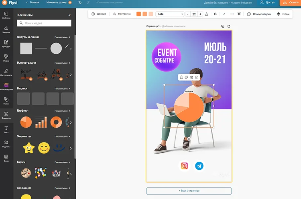Open the Слои layers menu
This screenshot has height=199, width=301.
283,14
